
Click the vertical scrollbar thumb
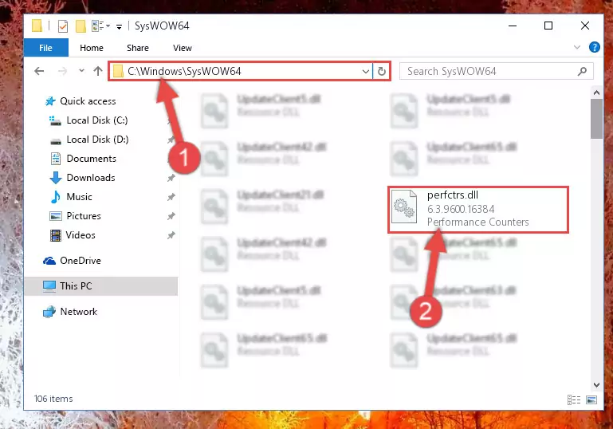[596, 119]
